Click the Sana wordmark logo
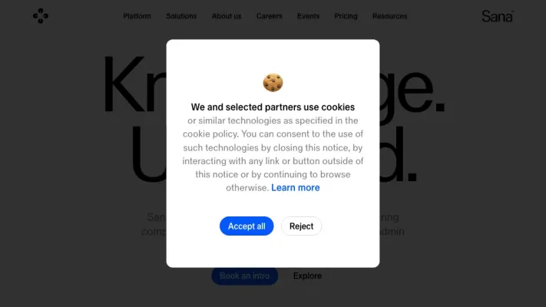Viewport: 546px width, 307px height. click(498, 16)
